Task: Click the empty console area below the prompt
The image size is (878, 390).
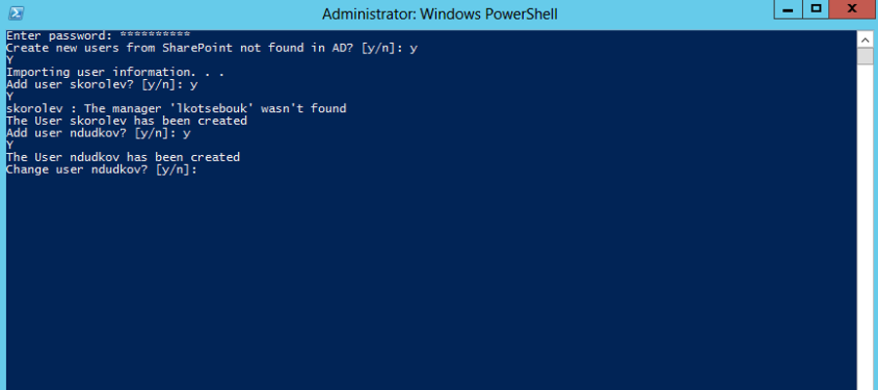Action: (x=431, y=280)
